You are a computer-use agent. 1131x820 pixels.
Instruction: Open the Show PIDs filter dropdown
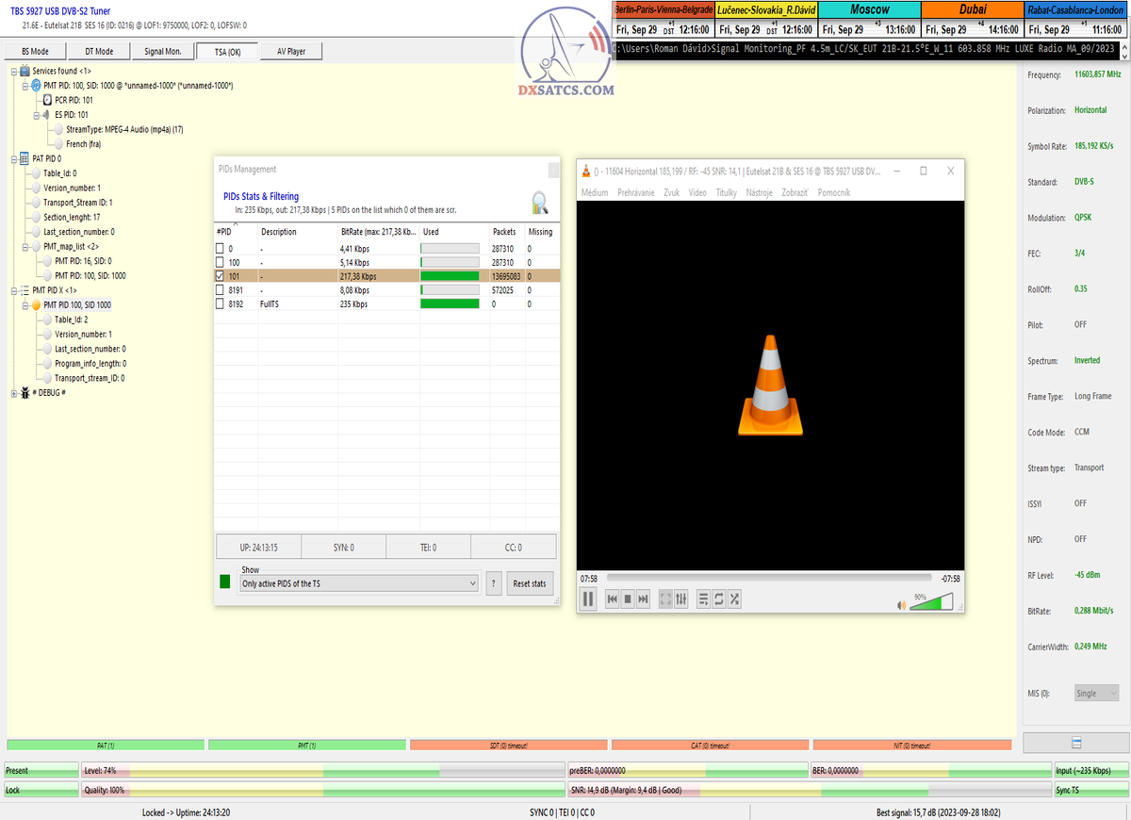click(359, 583)
